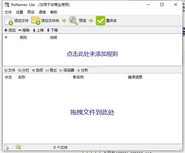The width and height of the screenshot is (185, 153).
Task: Click the status bar add-file icon
Action: click(6, 147)
